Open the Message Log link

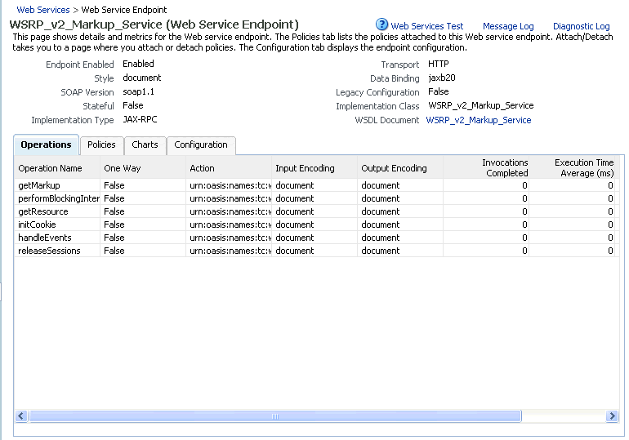[x=508, y=26]
